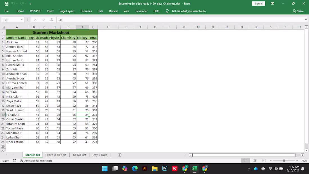Open the File menu

(x=6, y=11)
